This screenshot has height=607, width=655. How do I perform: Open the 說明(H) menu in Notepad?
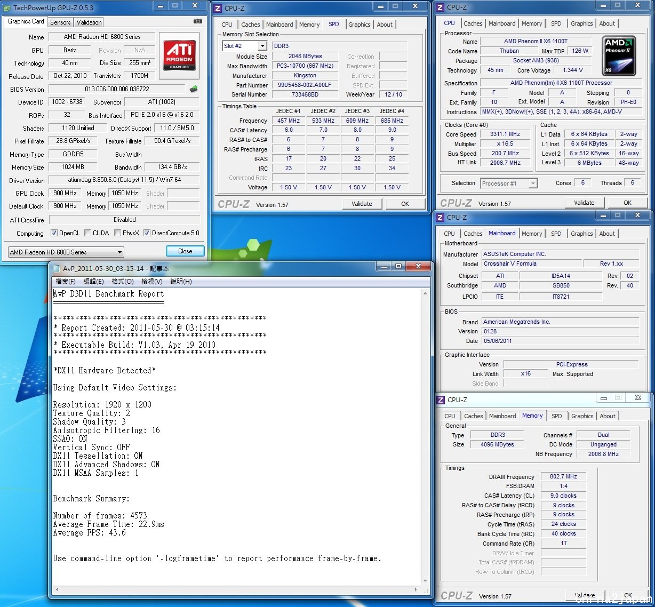181,282
